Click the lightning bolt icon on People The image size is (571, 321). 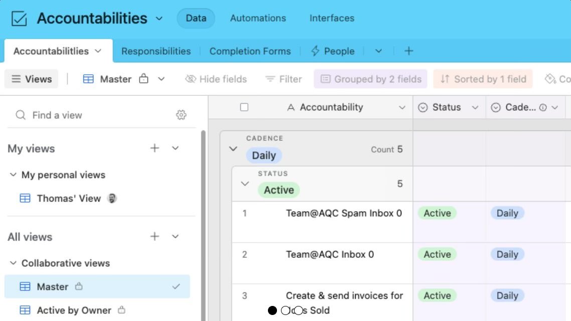[x=315, y=51]
